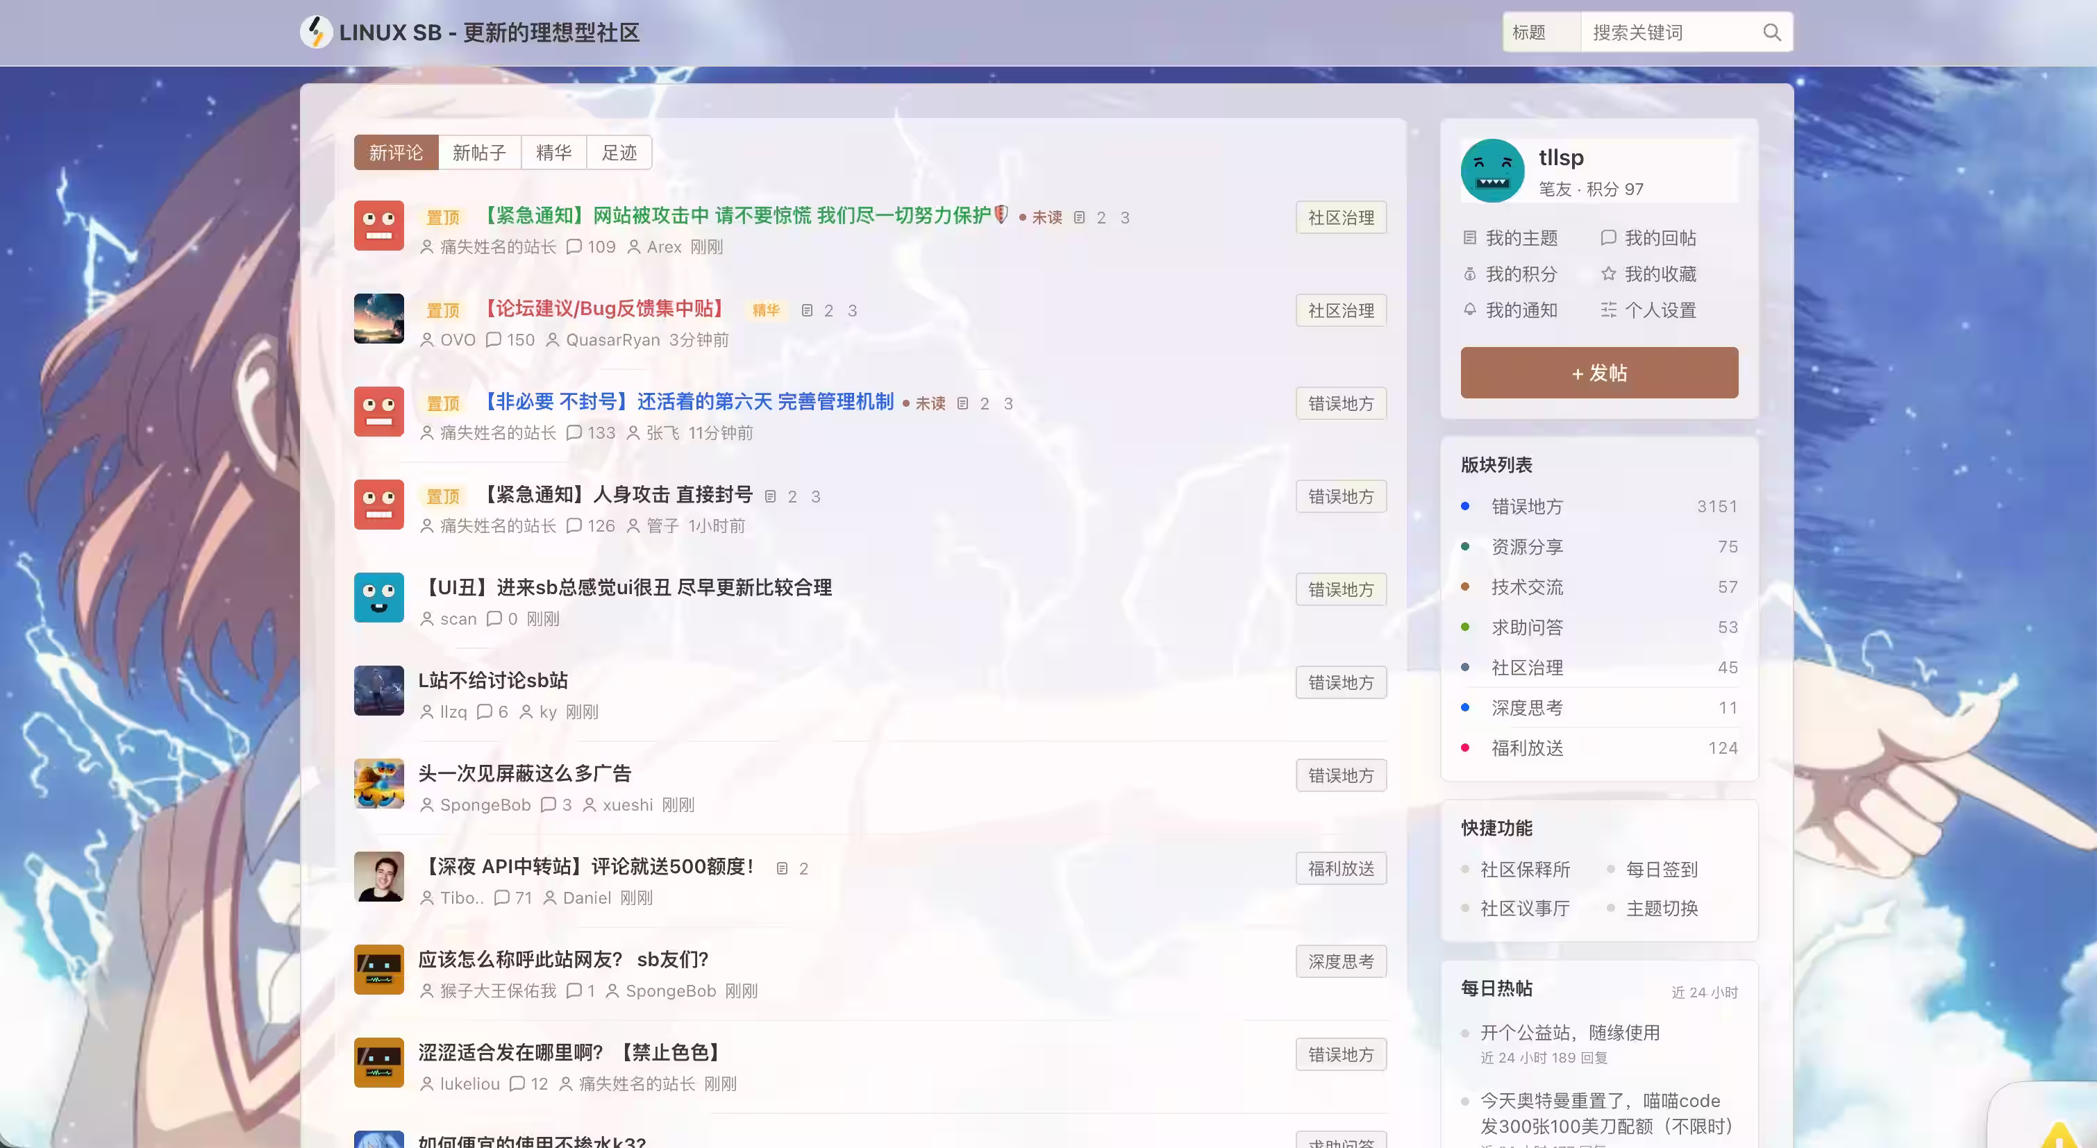Open the 标题 search type dropdown

(x=1541, y=33)
